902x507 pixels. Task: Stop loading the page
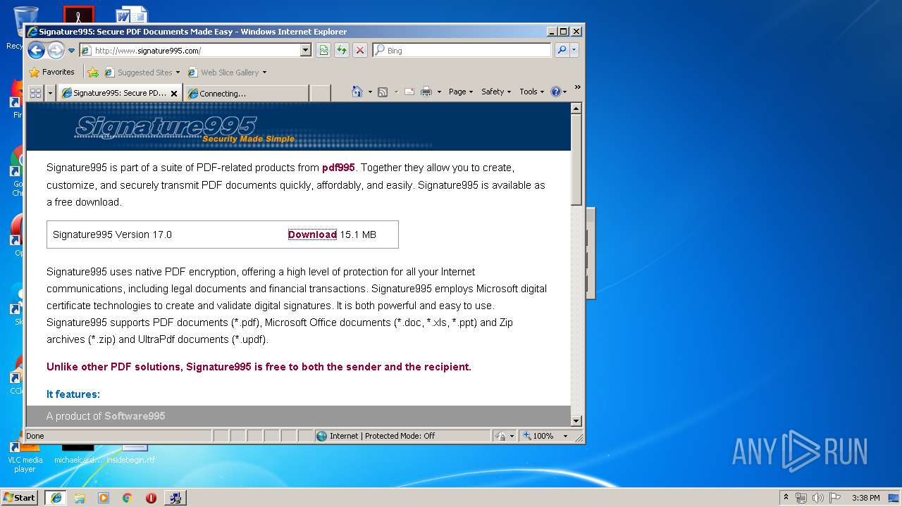(x=360, y=50)
